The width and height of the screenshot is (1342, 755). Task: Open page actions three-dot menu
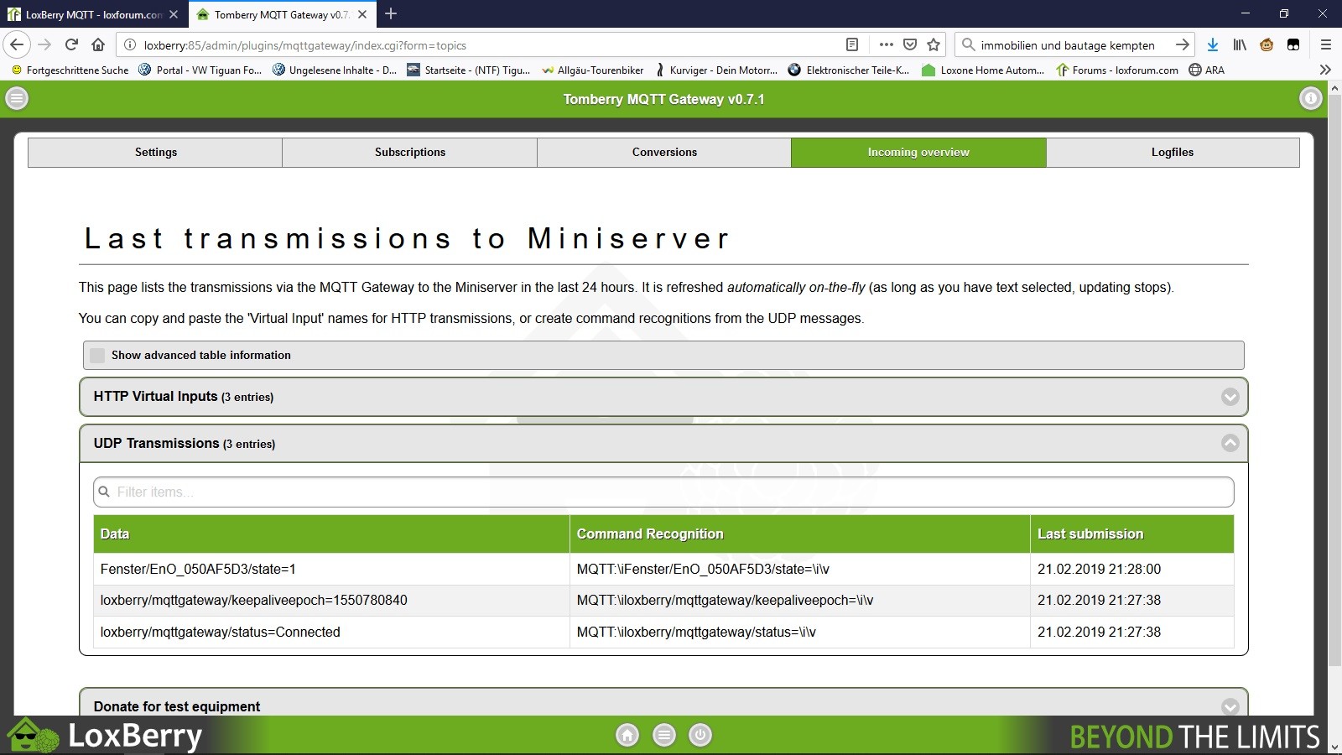point(886,45)
